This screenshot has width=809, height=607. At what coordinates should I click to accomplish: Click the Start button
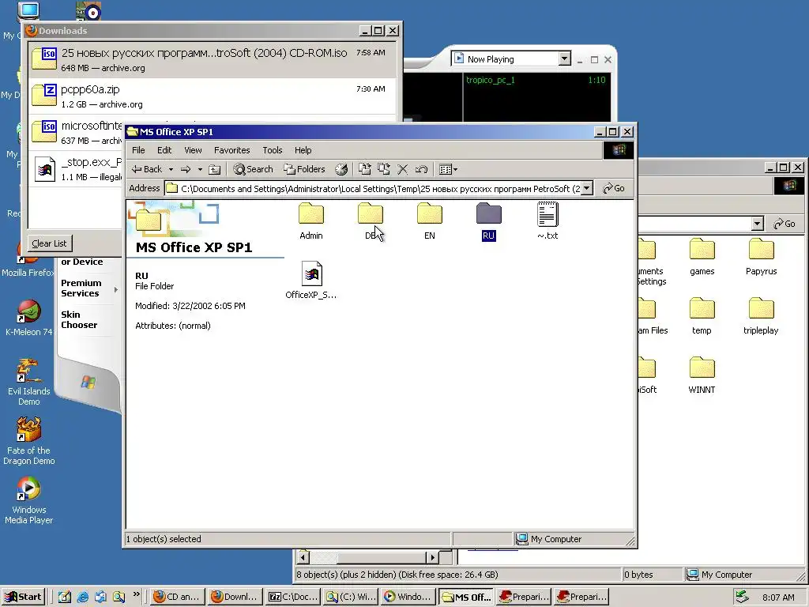click(x=23, y=597)
